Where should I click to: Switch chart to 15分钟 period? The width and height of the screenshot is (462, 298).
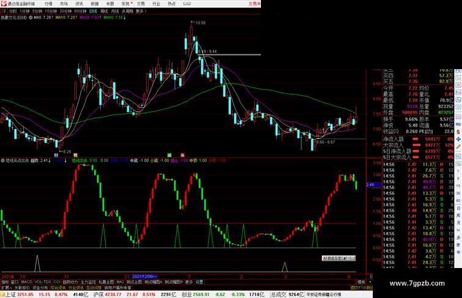51,11
